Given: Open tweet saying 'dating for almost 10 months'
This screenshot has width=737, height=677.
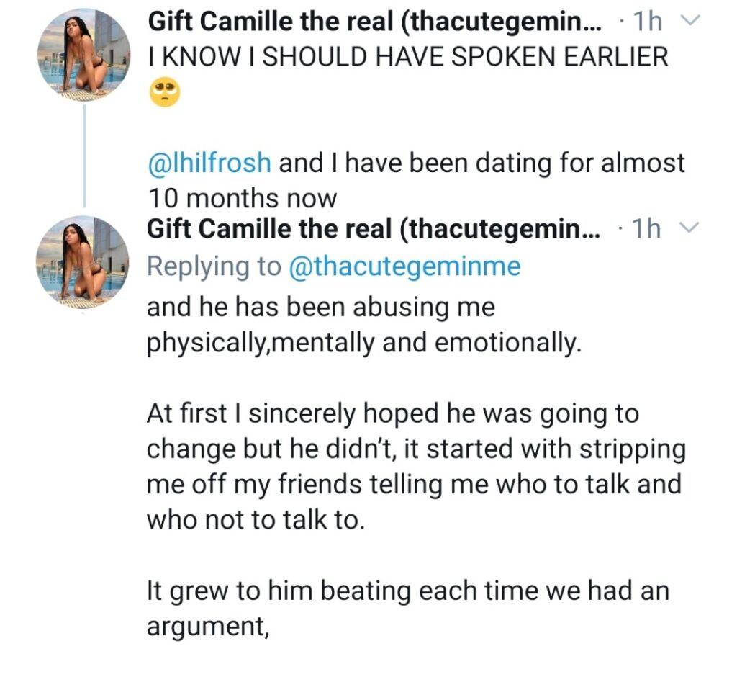Looking at the screenshot, I should tap(417, 181).
